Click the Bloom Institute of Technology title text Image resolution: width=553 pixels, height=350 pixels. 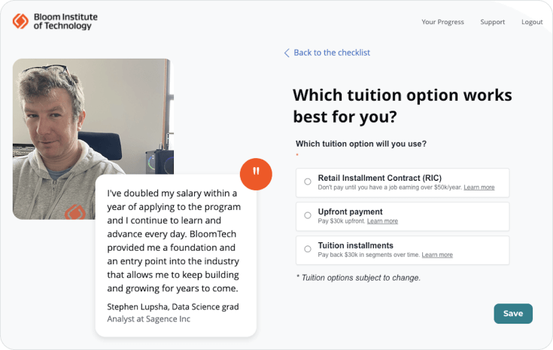[x=65, y=21]
